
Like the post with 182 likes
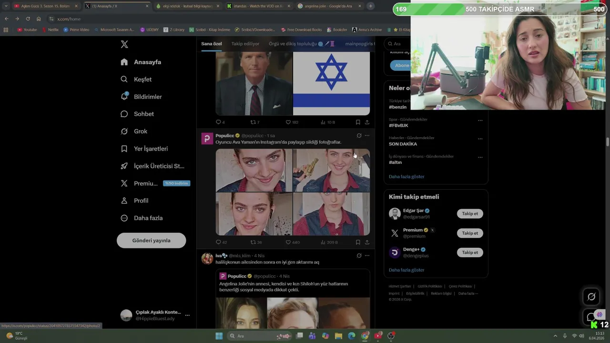coord(292,122)
